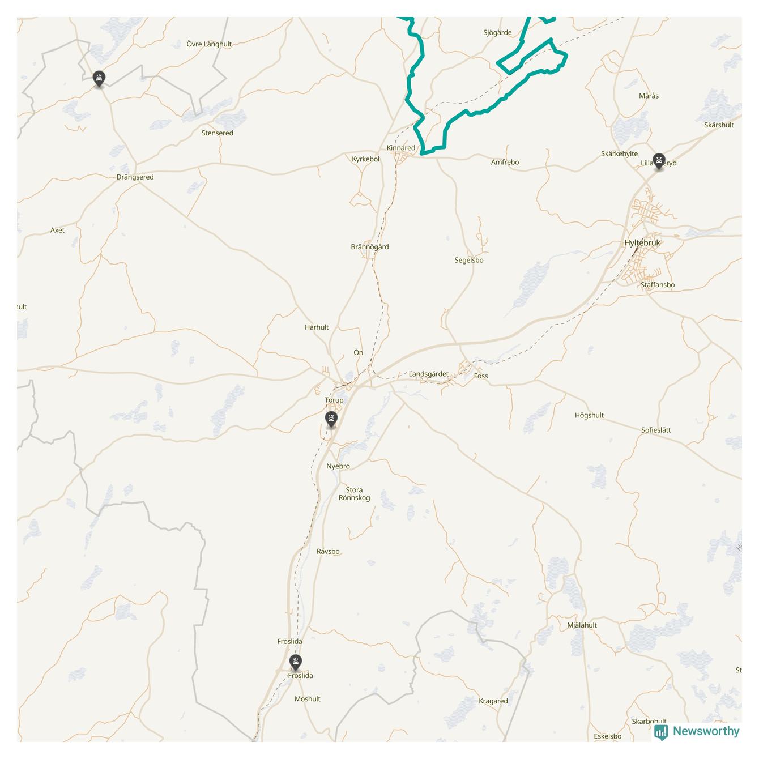The image size is (759, 759).
Task: Click the Newsworthy logo icon
Action: 661,732
